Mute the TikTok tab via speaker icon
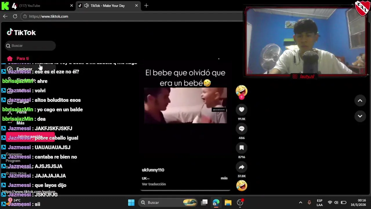Viewport: 371px width, 209px height. point(86,6)
